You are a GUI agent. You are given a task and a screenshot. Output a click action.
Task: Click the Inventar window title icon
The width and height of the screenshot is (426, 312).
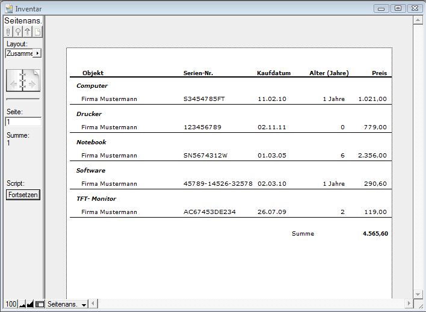click(x=9, y=8)
